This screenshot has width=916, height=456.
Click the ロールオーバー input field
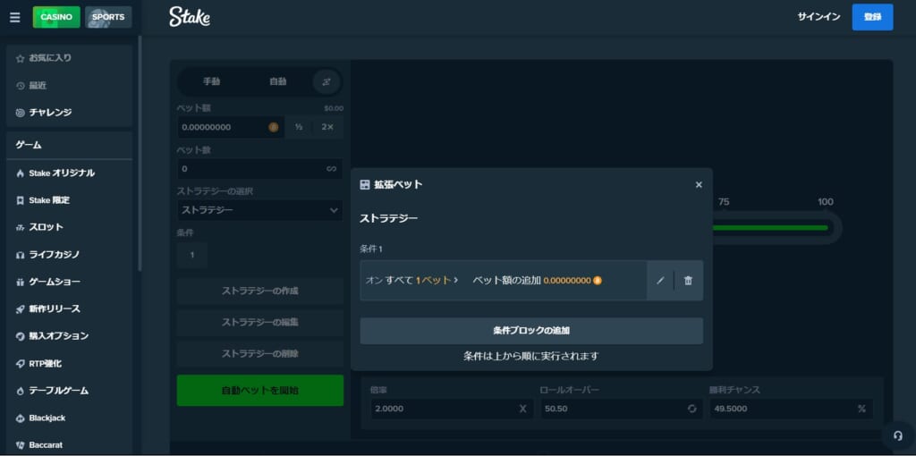tap(621, 409)
